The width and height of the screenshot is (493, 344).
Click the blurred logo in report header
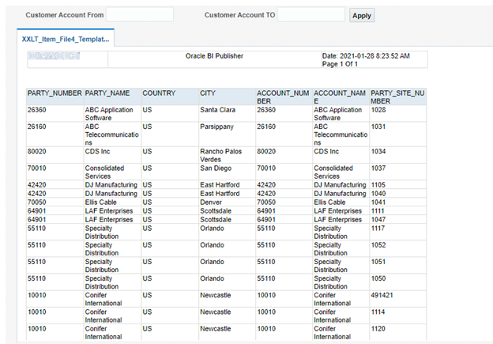(x=55, y=56)
